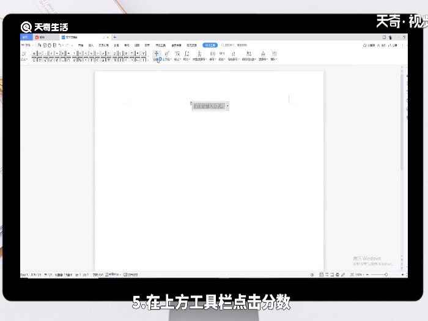Click the collaborate button top right
The image size is (428, 321).
click(x=382, y=45)
